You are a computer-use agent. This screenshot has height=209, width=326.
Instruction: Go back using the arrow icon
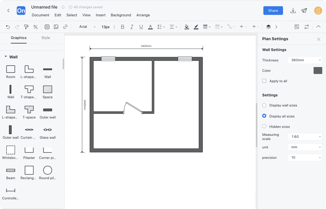(x=8, y=10)
